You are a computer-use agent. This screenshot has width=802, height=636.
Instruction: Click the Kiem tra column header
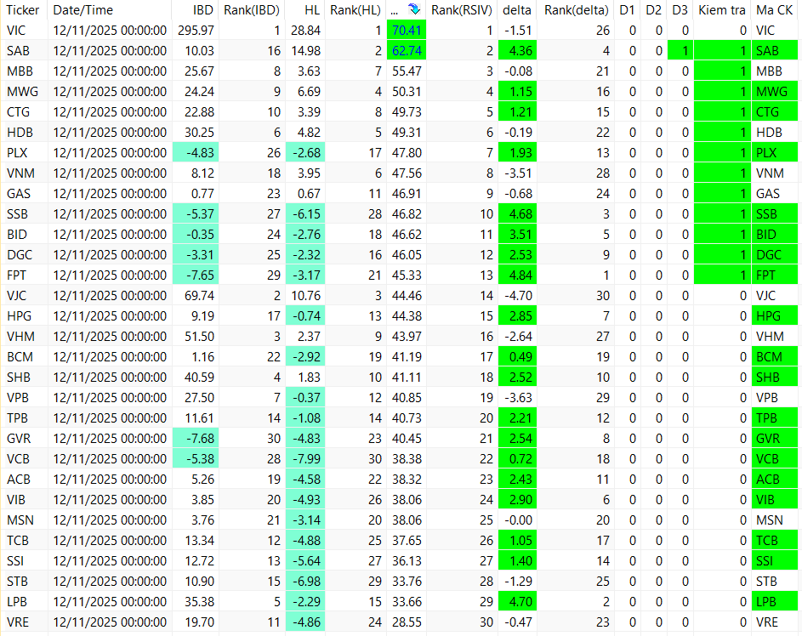[x=722, y=9]
